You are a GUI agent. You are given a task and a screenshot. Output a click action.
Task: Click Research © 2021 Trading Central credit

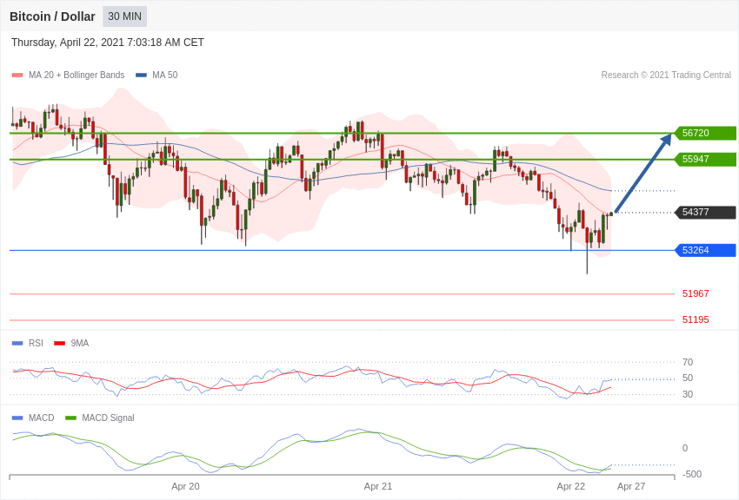click(666, 76)
